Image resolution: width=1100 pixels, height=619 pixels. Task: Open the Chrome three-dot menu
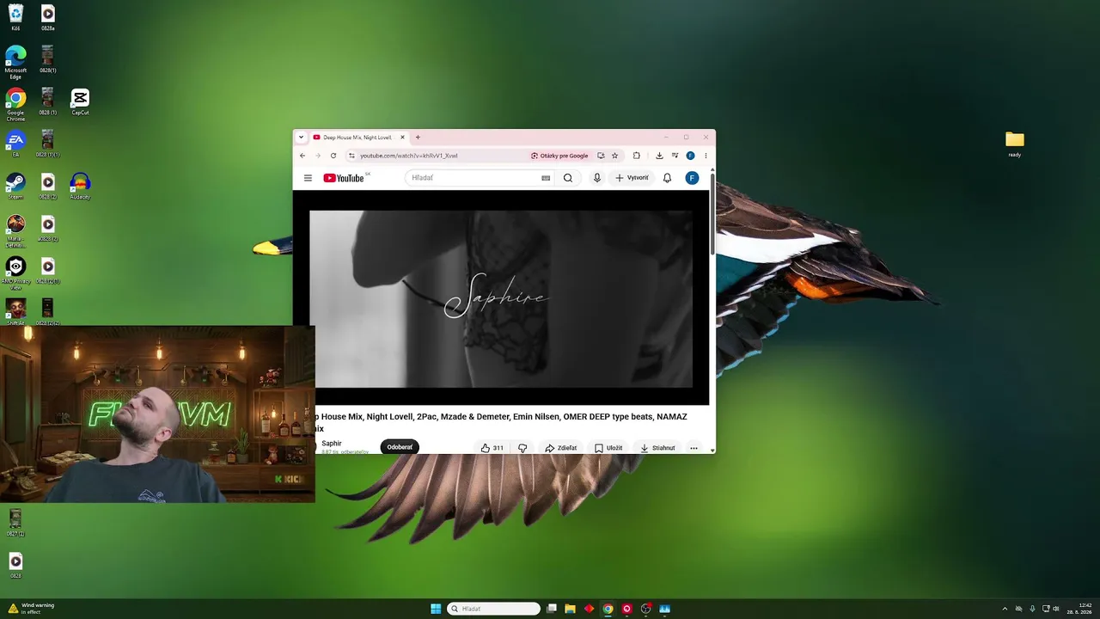tap(706, 156)
